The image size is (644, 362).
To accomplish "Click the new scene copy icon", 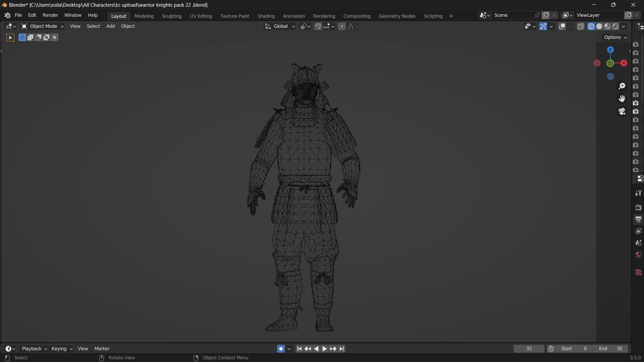I will coord(546,15).
